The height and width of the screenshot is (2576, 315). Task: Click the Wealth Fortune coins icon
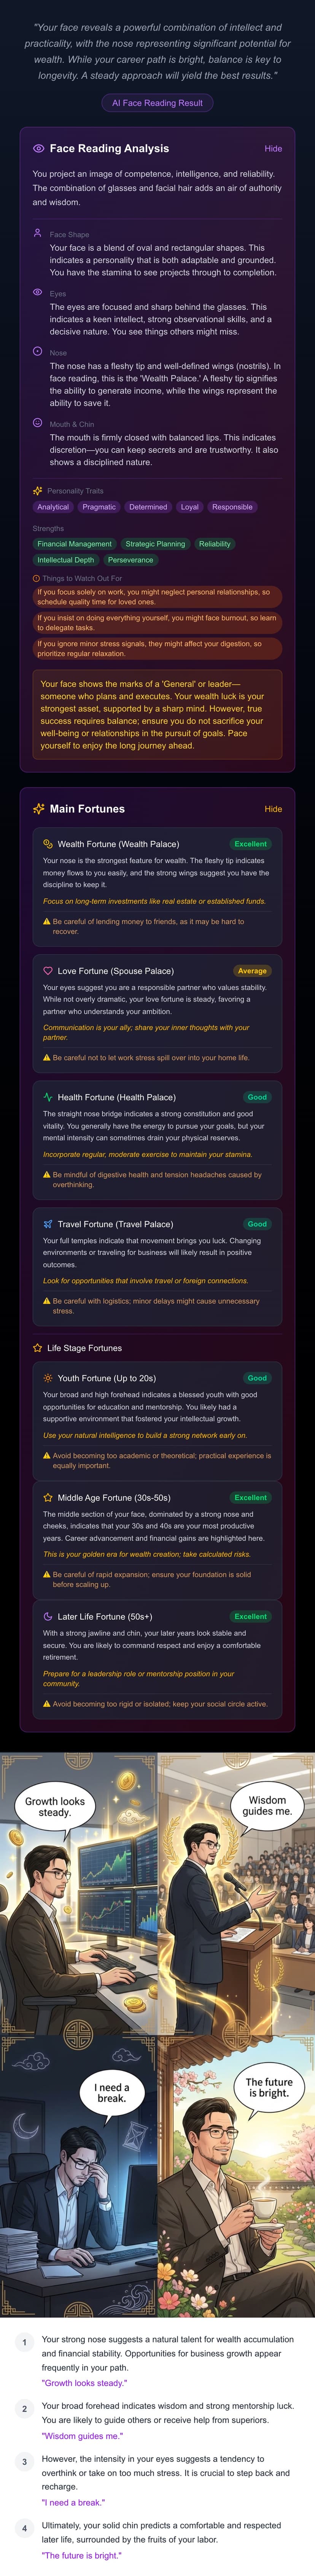[48, 843]
